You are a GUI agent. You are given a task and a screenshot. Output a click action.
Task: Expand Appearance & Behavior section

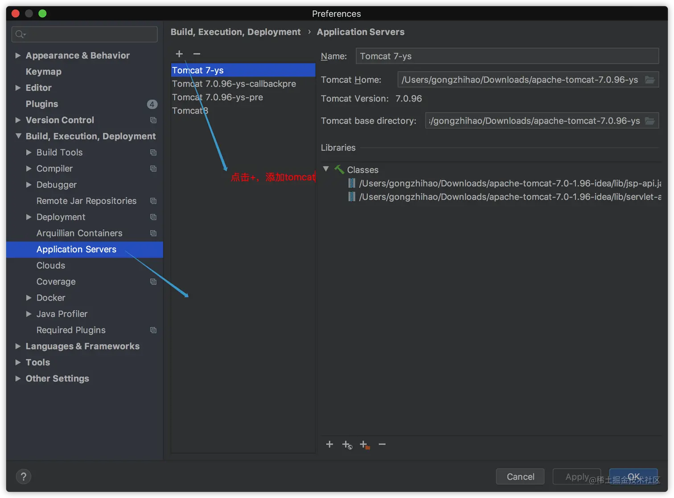click(x=18, y=56)
